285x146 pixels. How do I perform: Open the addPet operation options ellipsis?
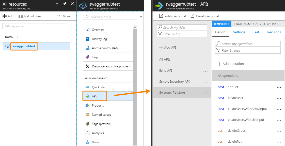click(279, 87)
